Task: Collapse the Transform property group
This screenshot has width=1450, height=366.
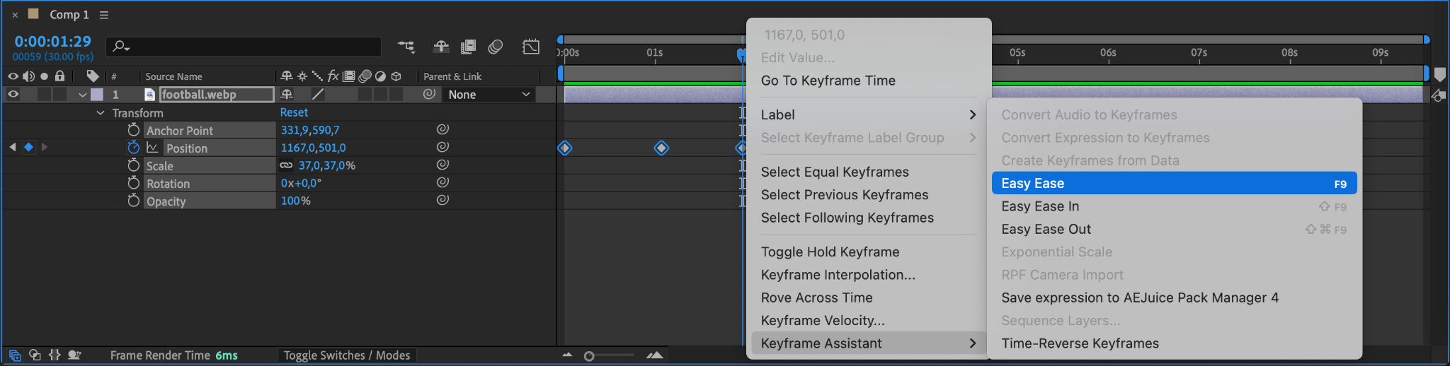Action: (100, 113)
